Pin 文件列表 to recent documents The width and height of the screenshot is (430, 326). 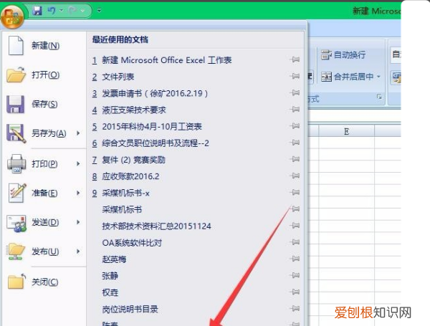pos(295,76)
